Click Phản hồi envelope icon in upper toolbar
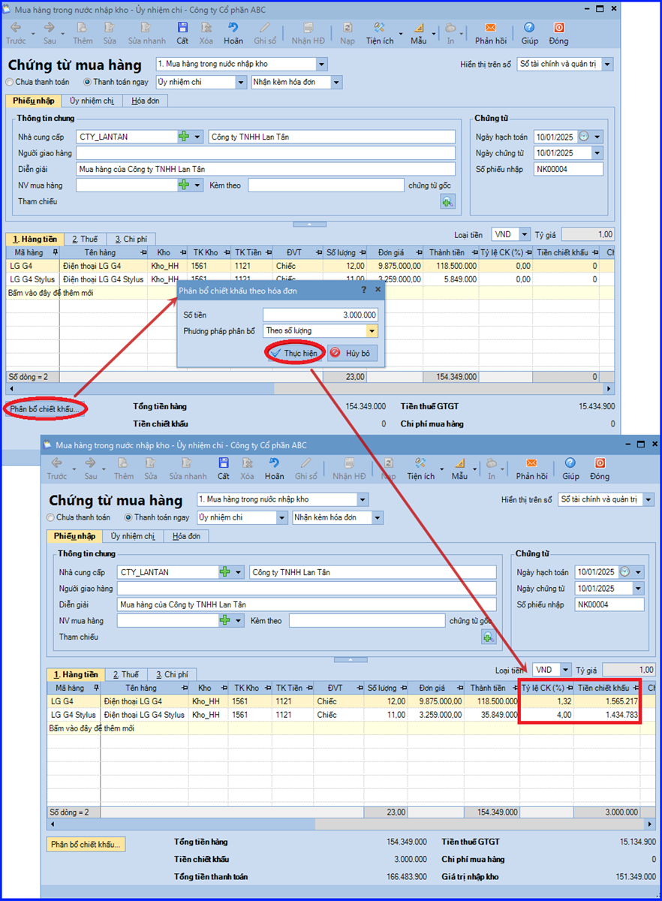Viewport: 662px width, 901px height. [490, 30]
